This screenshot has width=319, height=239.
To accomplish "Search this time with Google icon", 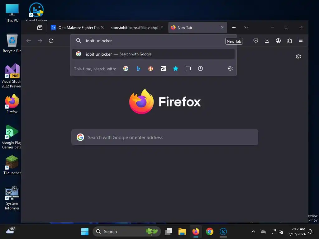I will (x=126, y=68).
